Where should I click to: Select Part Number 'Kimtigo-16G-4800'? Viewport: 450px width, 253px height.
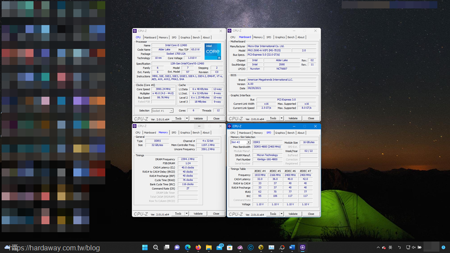point(267,159)
